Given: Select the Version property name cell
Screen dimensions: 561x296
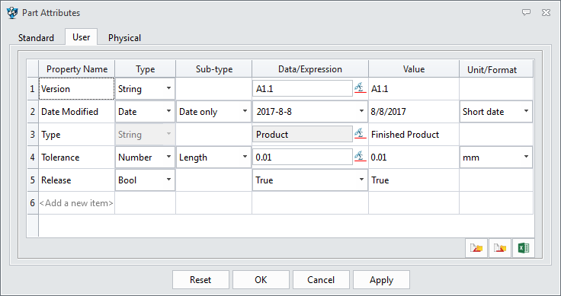Looking at the screenshot, I should 76,88.
